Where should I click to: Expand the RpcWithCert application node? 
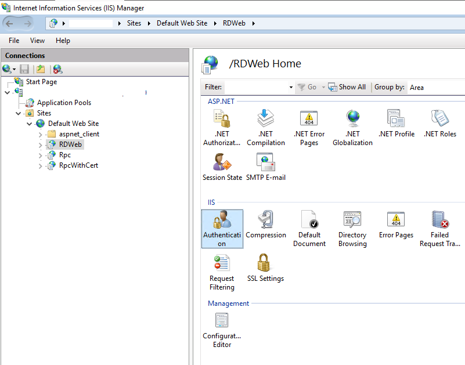[40, 166]
